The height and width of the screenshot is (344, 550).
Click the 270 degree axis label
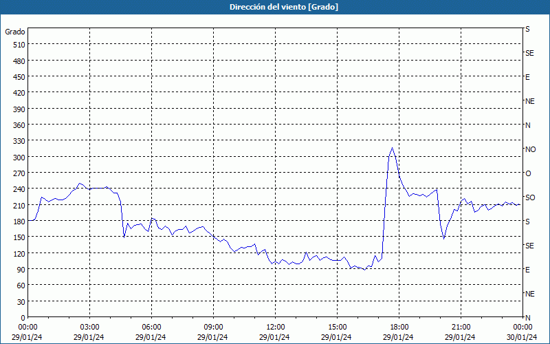pyautogui.click(x=19, y=173)
